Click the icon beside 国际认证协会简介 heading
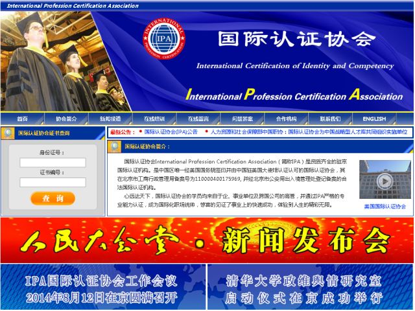This screenshot has height=311, width=415. (x=115, y=147)
